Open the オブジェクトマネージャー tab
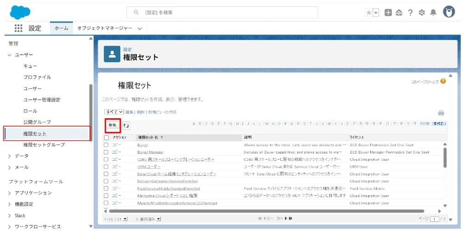 coord(105,28)
